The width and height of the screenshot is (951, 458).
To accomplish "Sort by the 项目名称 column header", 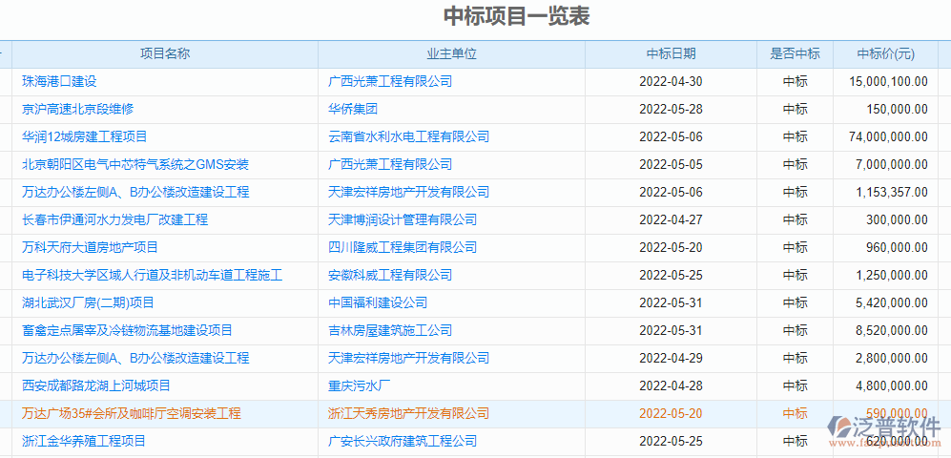I will coord(165,54).
